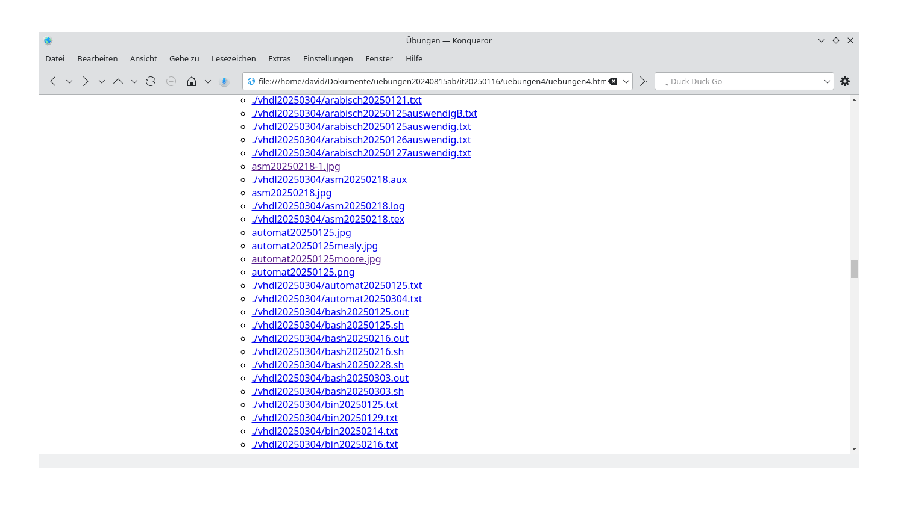Expand the Back history dropdown
This screenshot has width=898, height=514.
point(69,81)
